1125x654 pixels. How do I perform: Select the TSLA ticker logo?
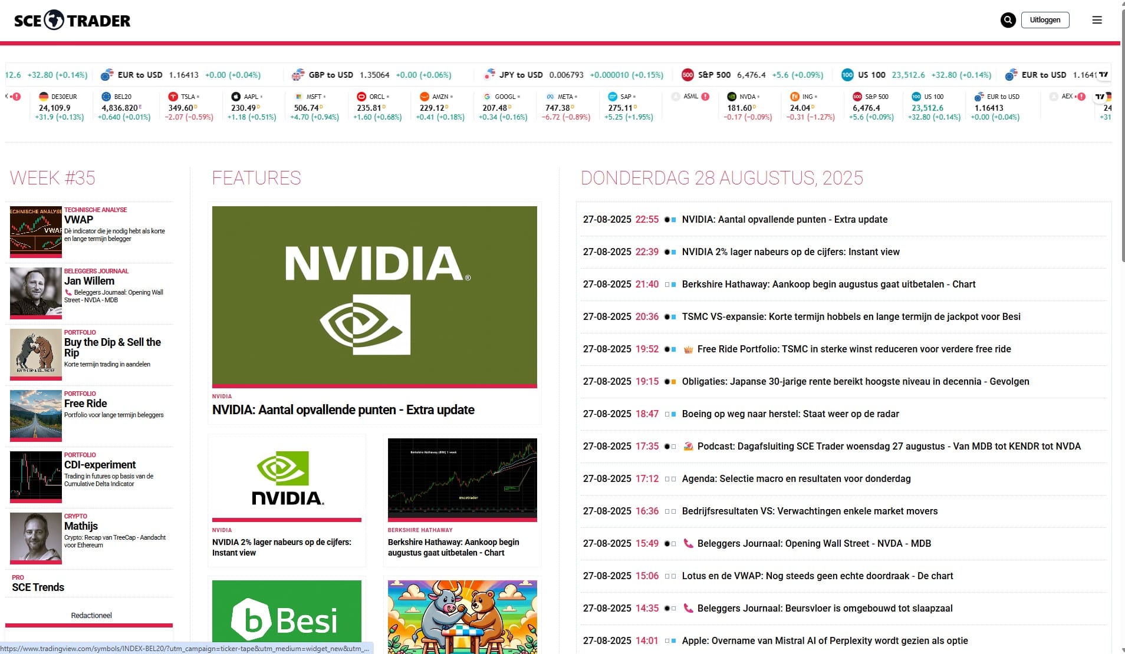coord(173,97)
